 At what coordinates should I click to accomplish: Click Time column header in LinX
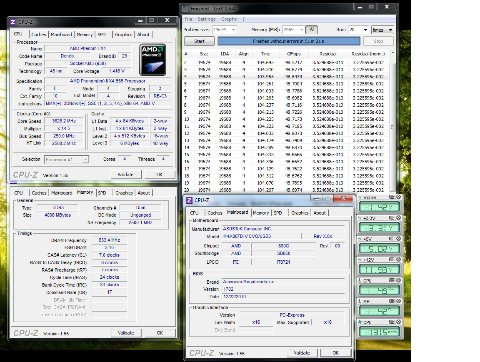265,54
